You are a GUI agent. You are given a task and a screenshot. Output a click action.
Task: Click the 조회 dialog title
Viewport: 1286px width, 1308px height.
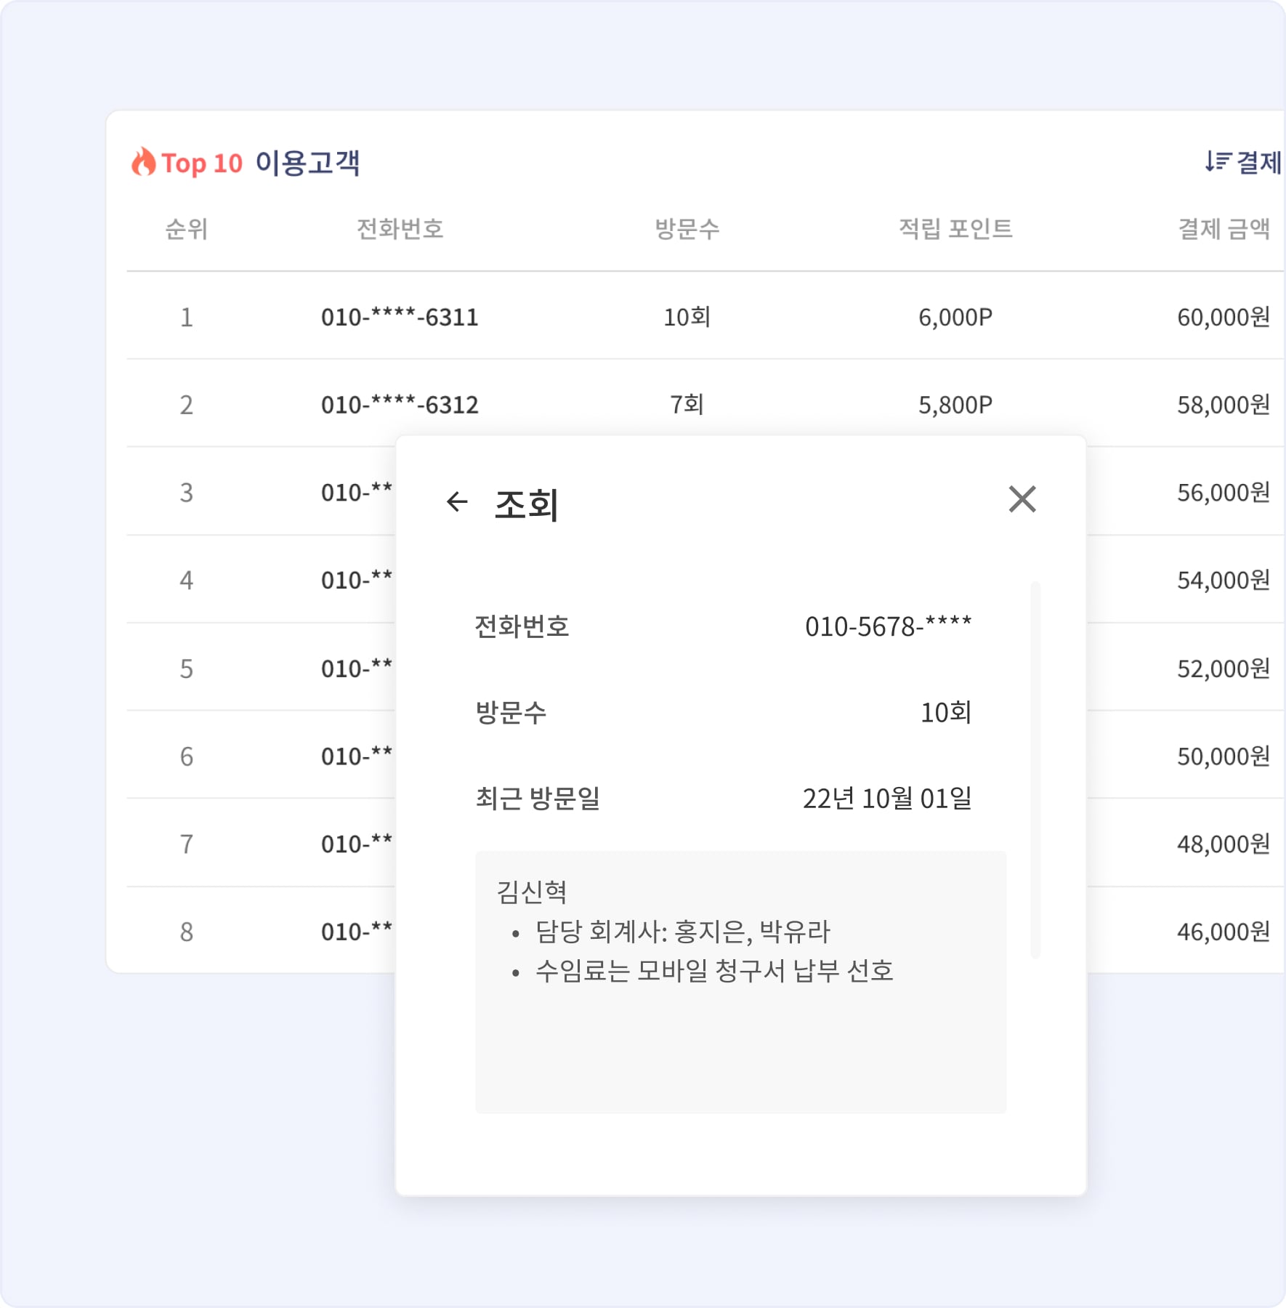click(526, 504)
